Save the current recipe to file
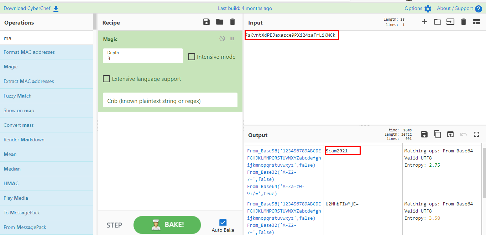Viewport: 486px width, 235px height. coord(206,22)
